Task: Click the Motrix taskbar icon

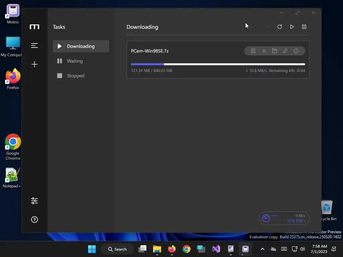Action: [245, 249]
